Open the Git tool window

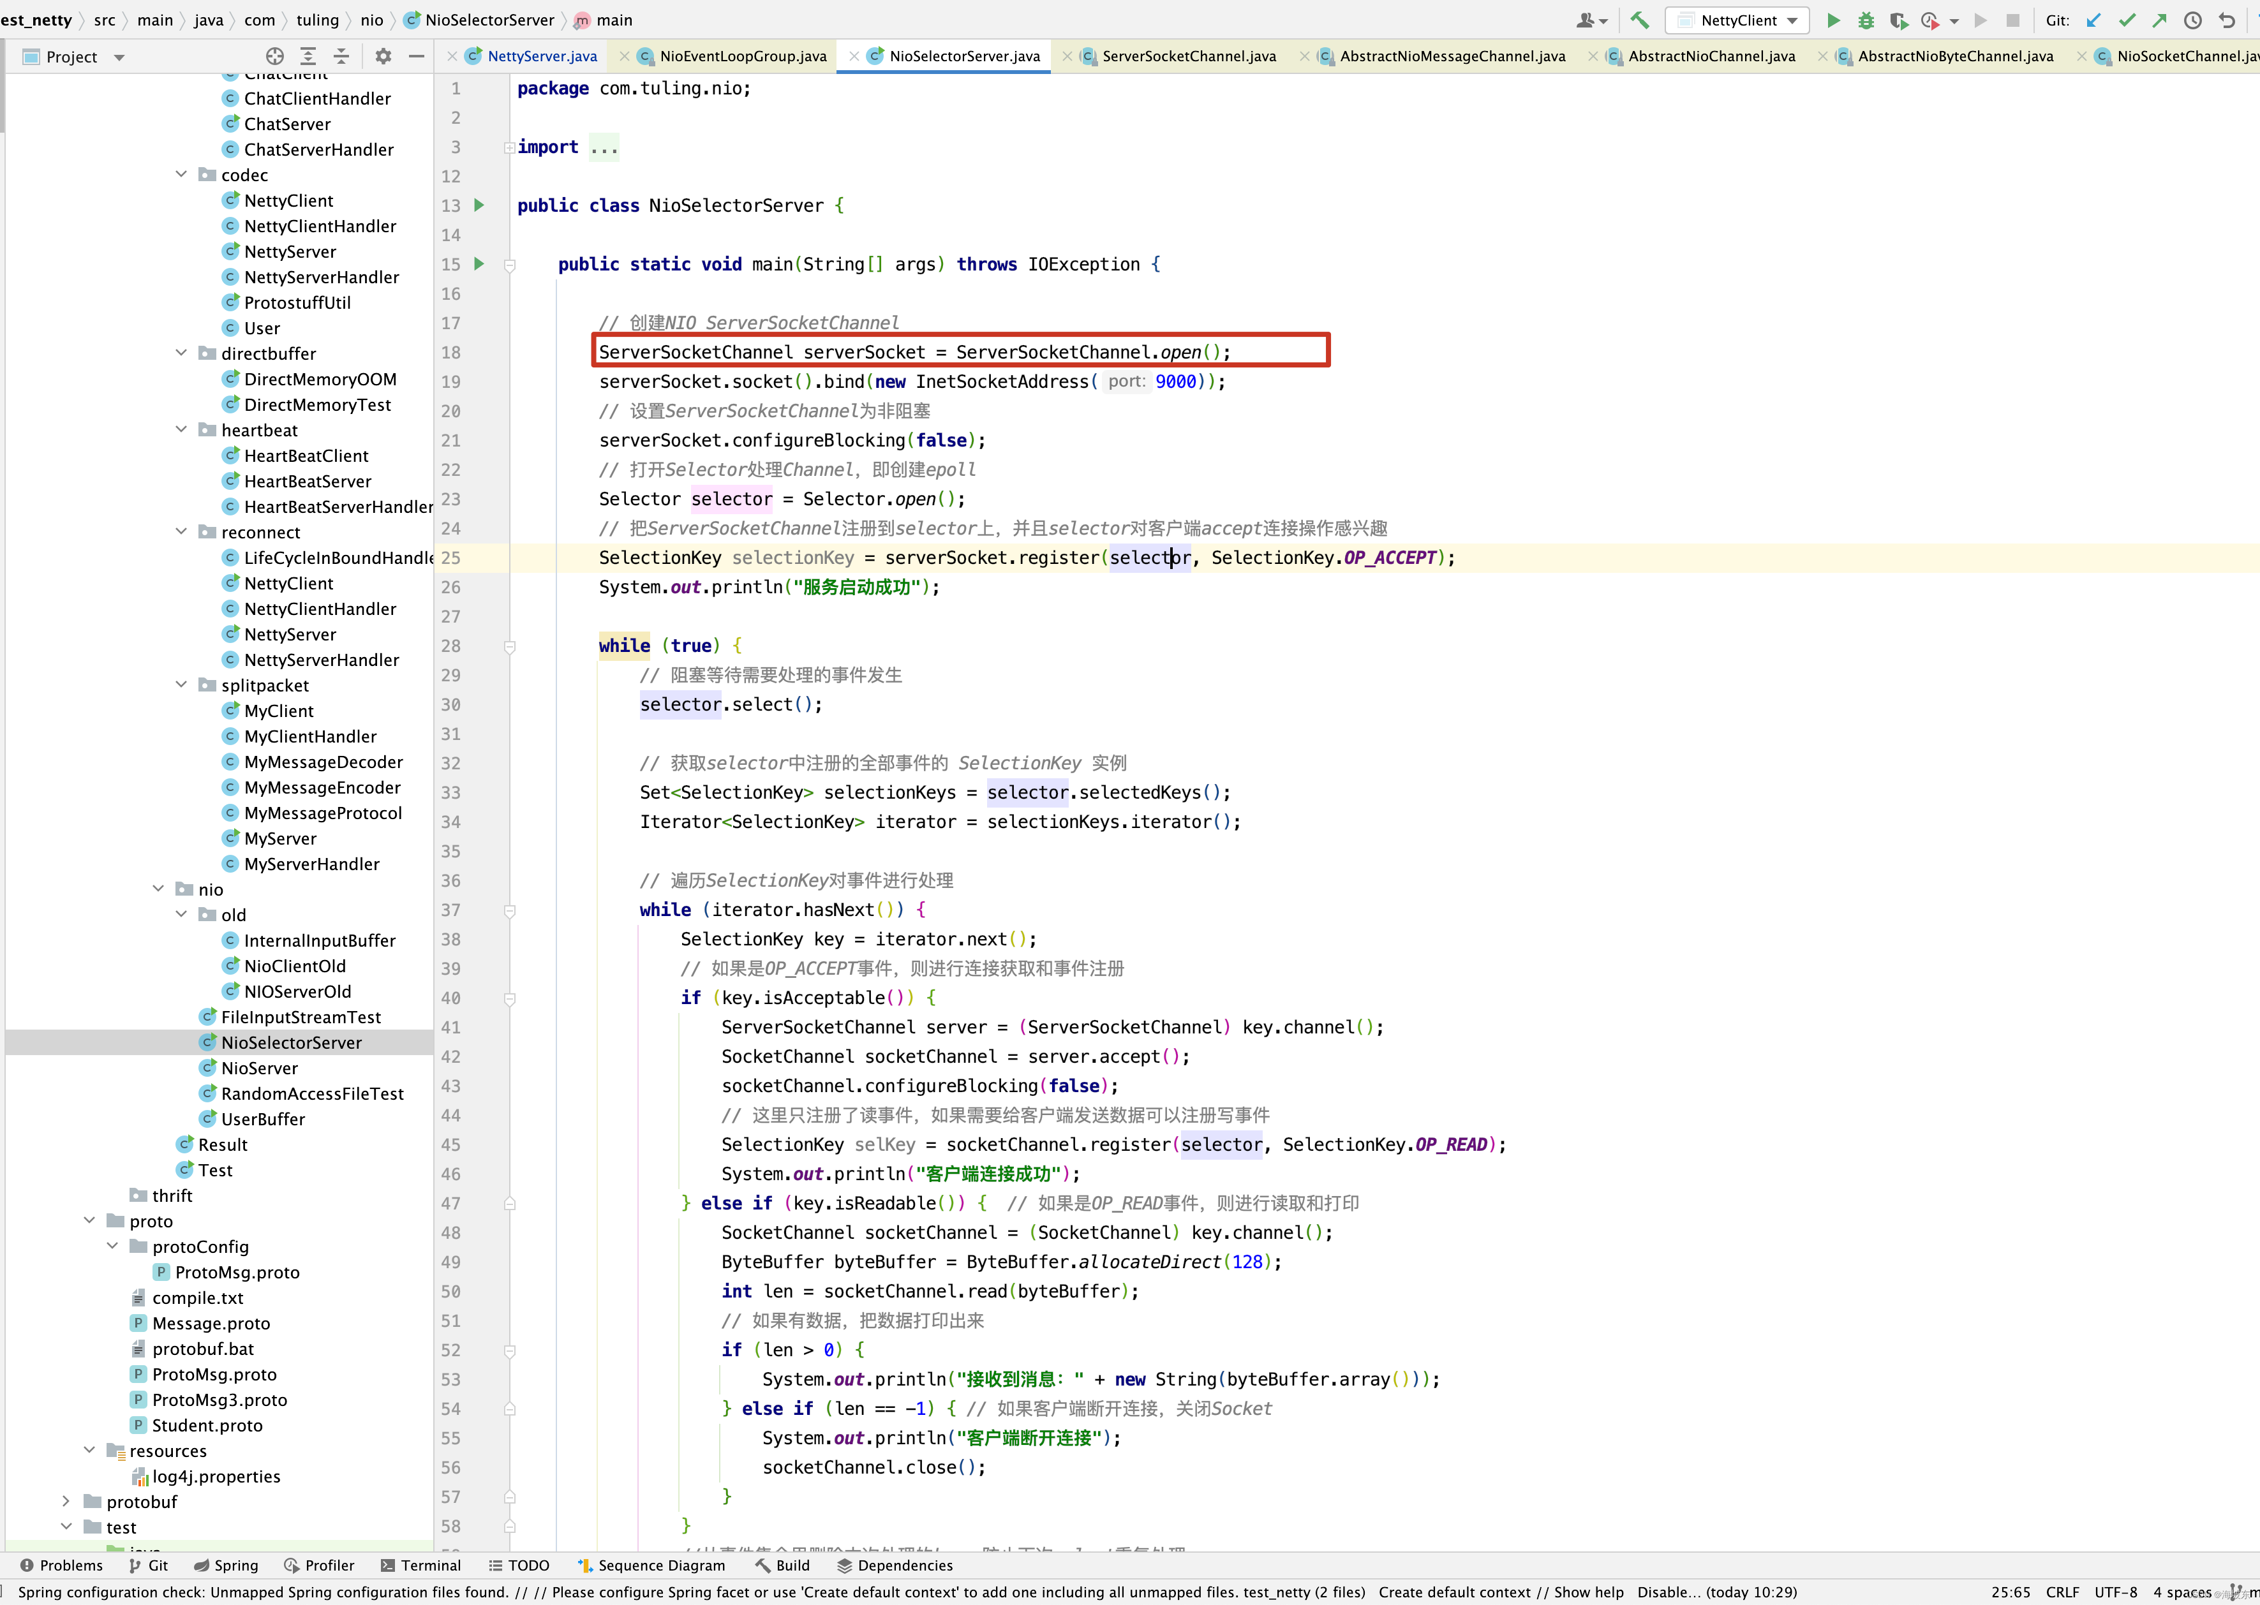click(148, 1565)
